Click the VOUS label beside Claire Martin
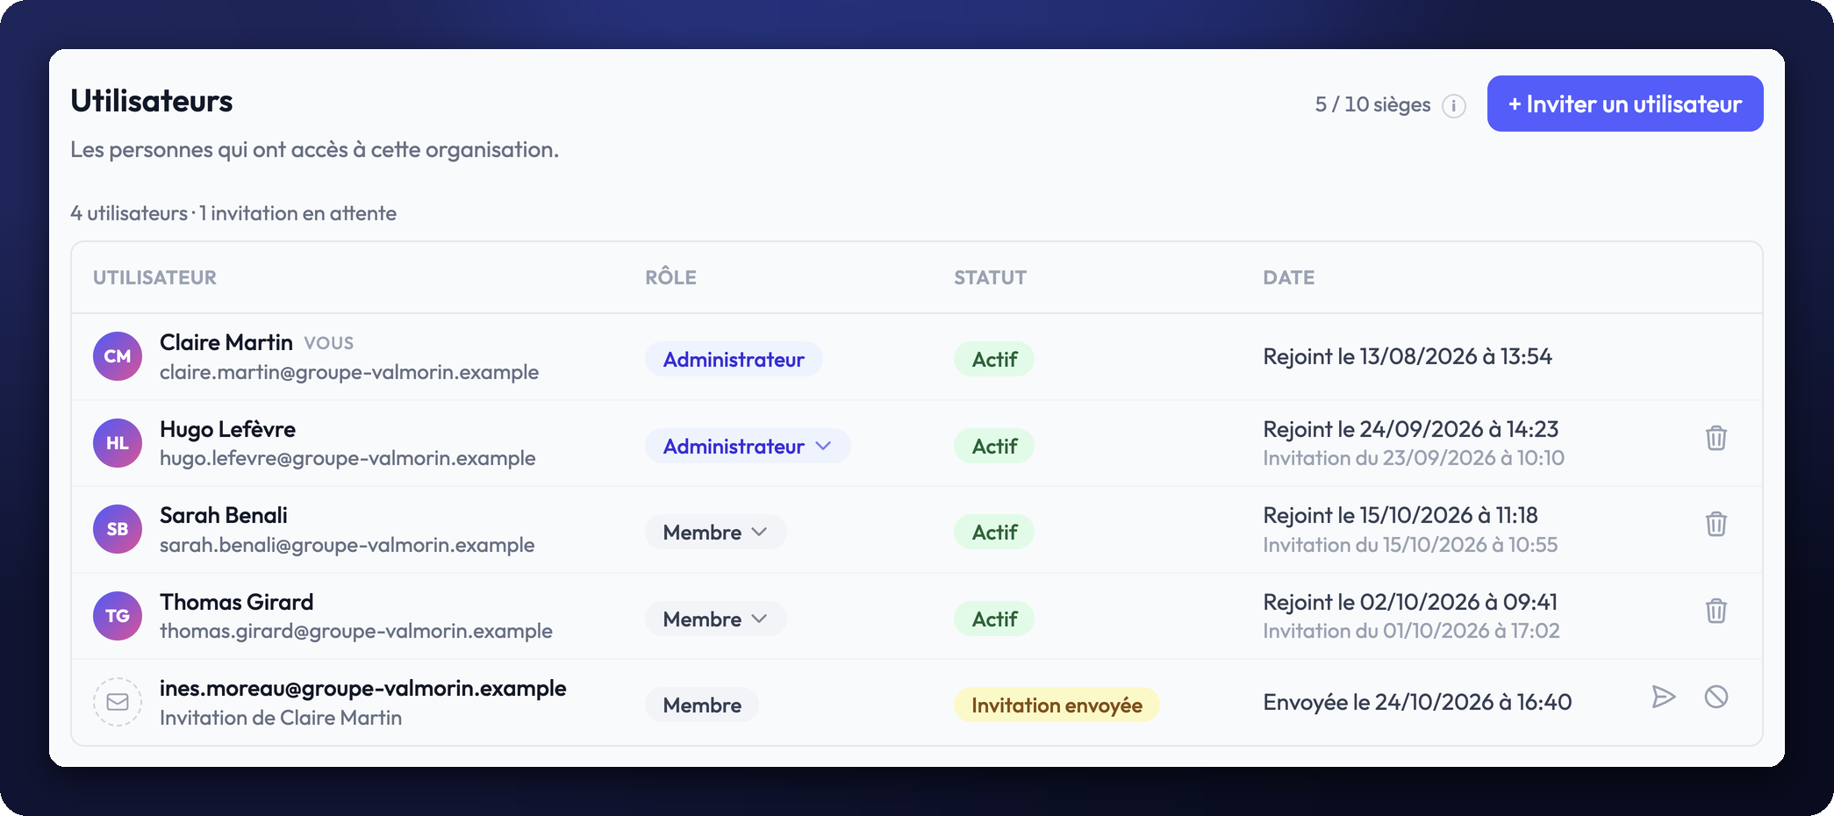Viewport: 1834px width, 816px height. pyautogui.click(x=329, y=343)
